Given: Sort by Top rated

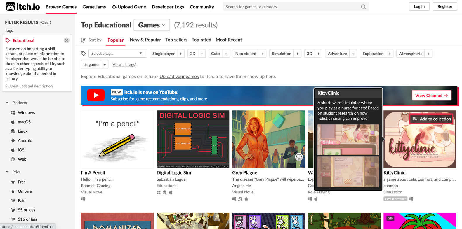Looking at the screenshot, I should click(201, 40).
